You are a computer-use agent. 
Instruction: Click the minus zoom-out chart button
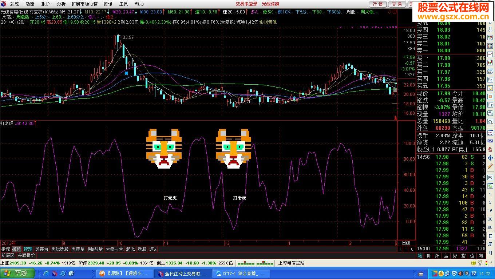(406, 249)
